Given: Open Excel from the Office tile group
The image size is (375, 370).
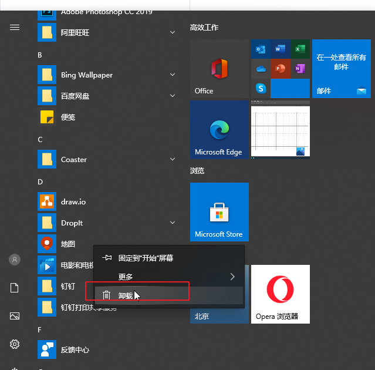Looking at the screenshot, I should [x=300, y=49].
